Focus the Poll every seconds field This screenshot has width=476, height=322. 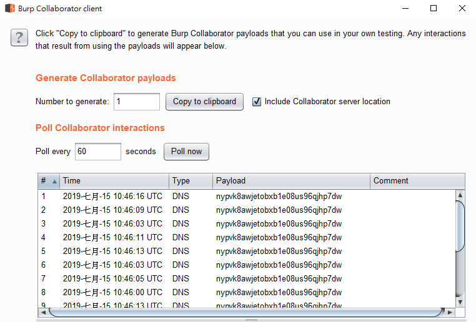pos(97,152)
